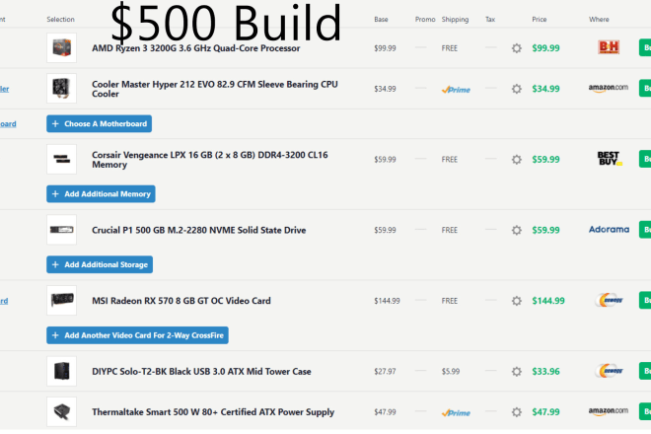The width and height of the screenshot is (651, 434).
Task: Click green $33.96 price for DIYPC case
Action: (x=546, y=371)
